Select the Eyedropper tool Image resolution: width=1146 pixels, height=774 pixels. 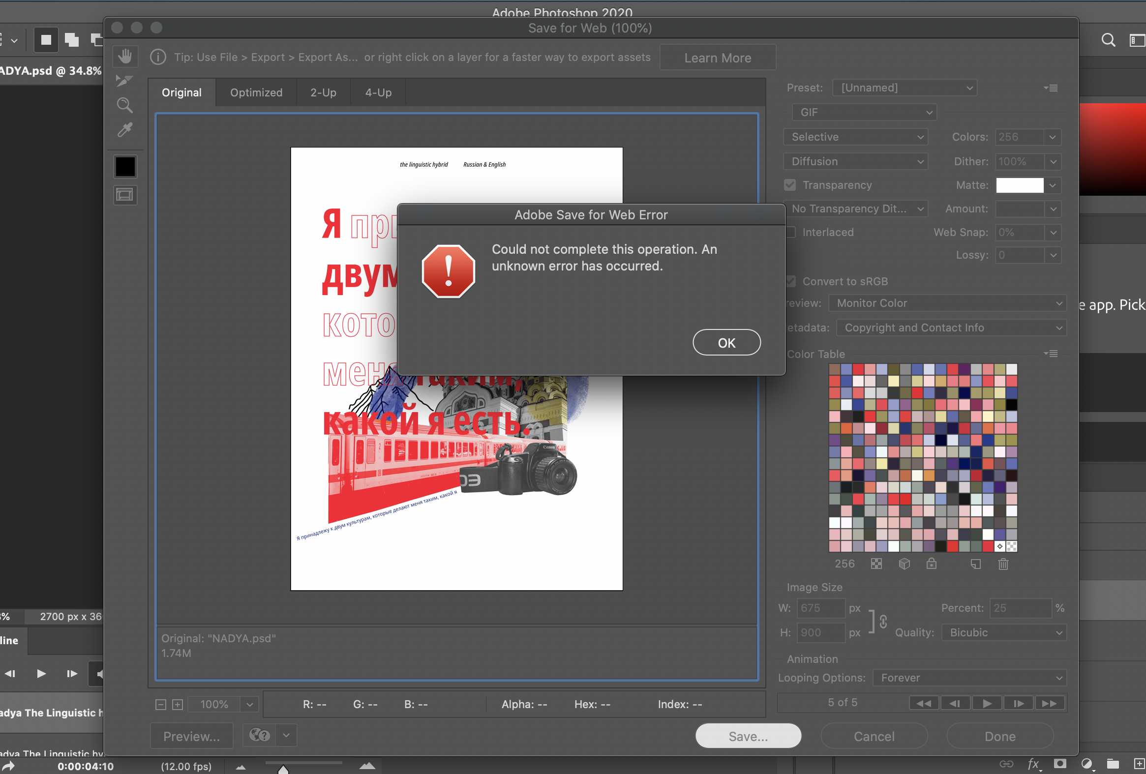pos(125,130)
